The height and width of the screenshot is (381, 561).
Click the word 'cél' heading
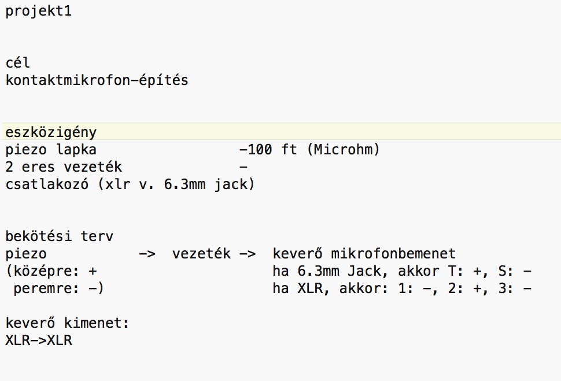[x=17, y=62]
